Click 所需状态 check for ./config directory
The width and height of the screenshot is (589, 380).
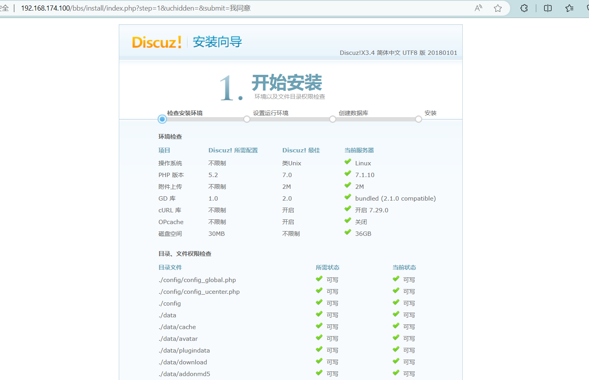[319, 302]
